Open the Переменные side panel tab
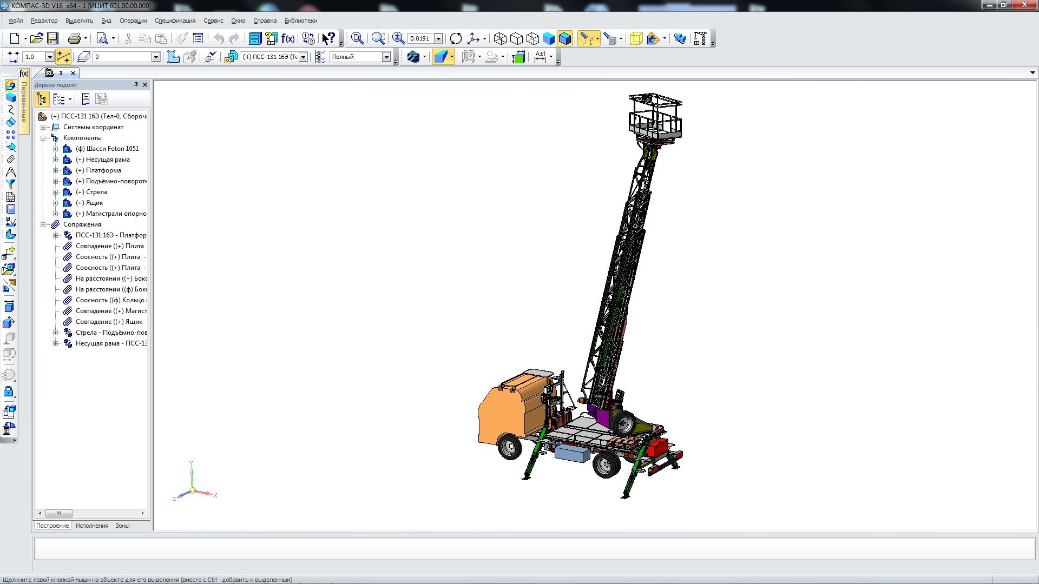1039x584 pixels. (x=24, y=102)
